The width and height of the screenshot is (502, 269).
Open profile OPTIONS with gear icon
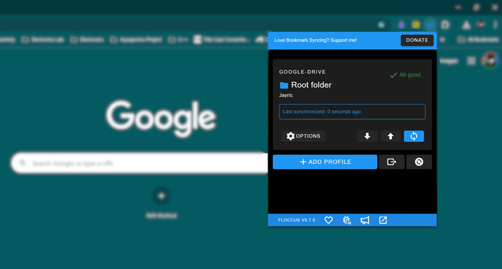[x=303, y=136]
